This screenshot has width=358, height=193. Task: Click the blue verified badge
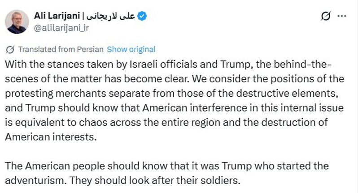tap(142, 17)
